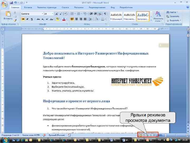Cut selection with the scissors icon

[x=15, y=12]
